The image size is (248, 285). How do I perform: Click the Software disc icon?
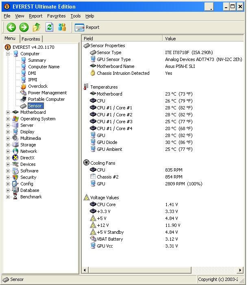pos(15,171)
